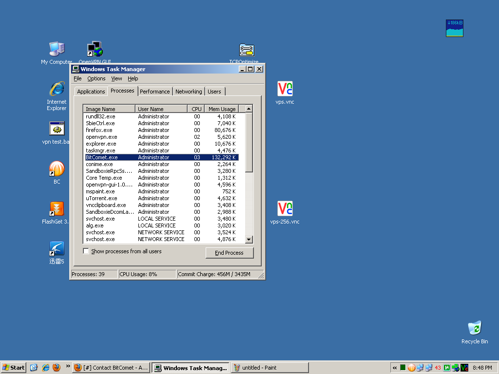Viewport: 499px width, 374px height.
Task: Switch to untitled - Paint taskbar button
Action: point(270,368)
